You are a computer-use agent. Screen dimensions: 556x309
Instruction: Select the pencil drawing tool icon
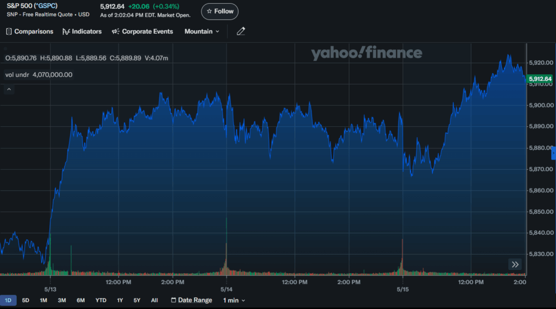point(241,31)
